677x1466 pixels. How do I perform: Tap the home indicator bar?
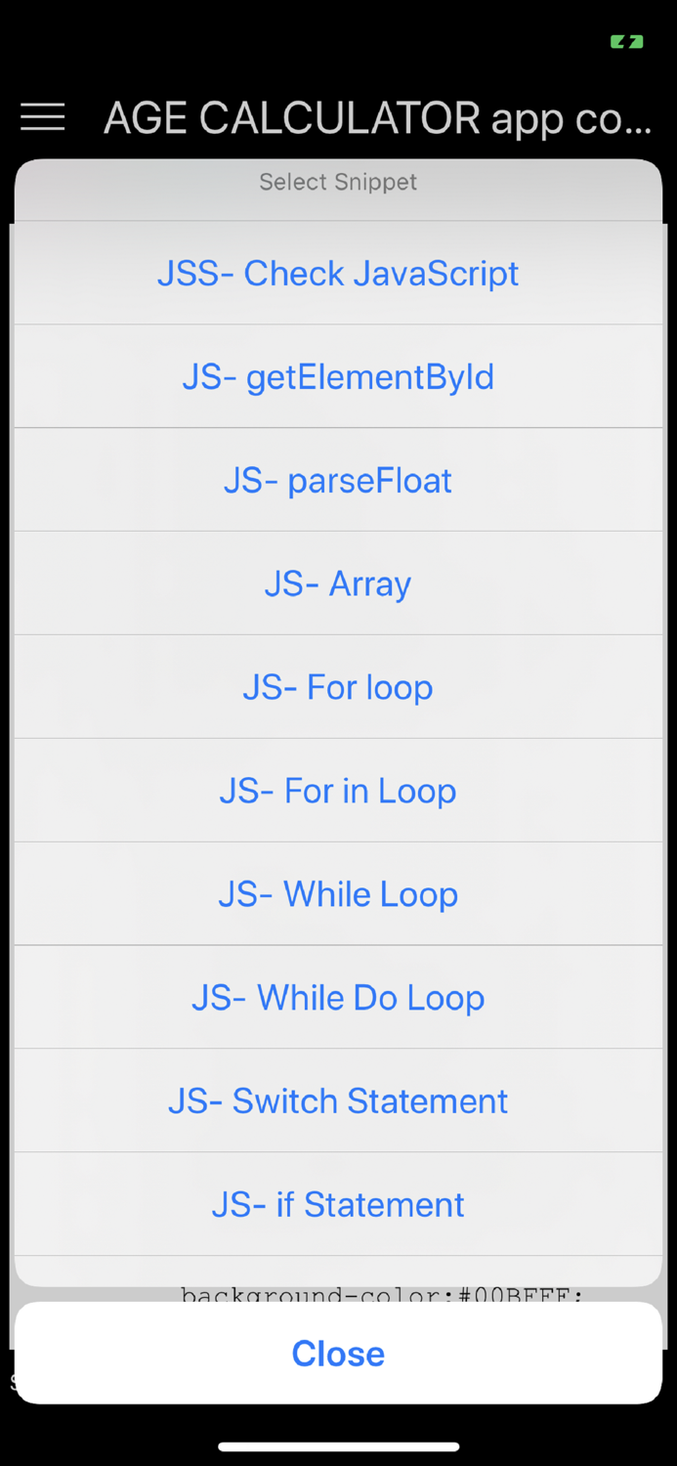(x=338, y=1445)
